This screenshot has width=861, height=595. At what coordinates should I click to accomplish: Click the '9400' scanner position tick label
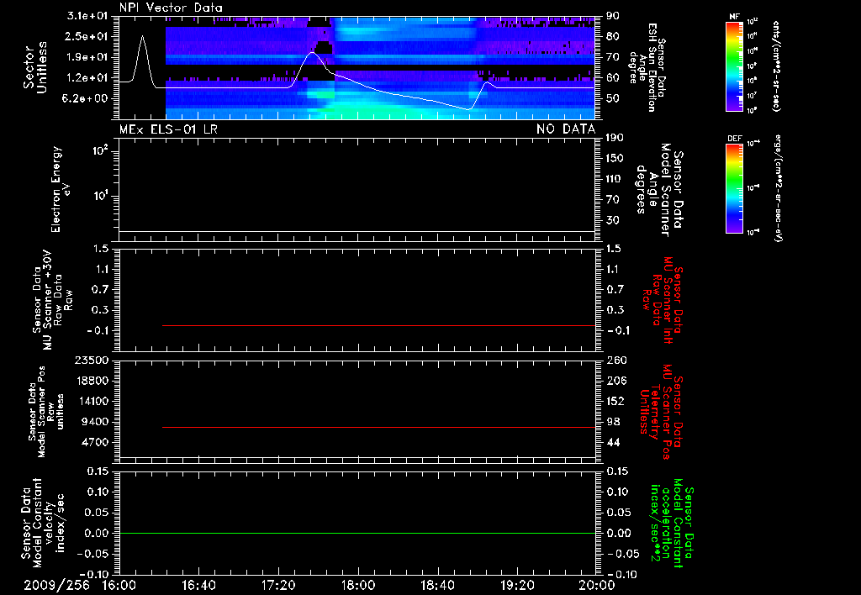(x=95, y=422)
